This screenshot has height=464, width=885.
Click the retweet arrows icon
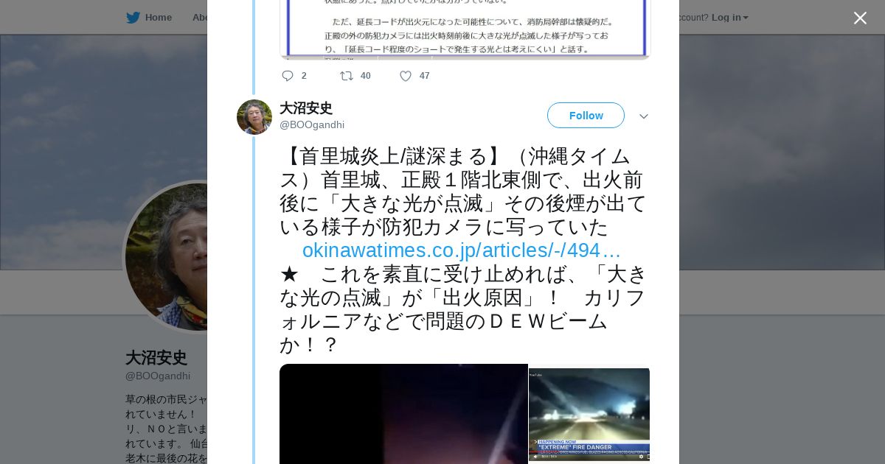(x=346, y=76)
